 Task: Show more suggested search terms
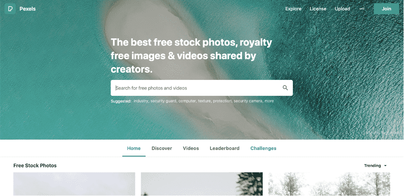click(269, 101)
